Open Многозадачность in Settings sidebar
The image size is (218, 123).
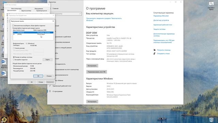pos(60,64)
